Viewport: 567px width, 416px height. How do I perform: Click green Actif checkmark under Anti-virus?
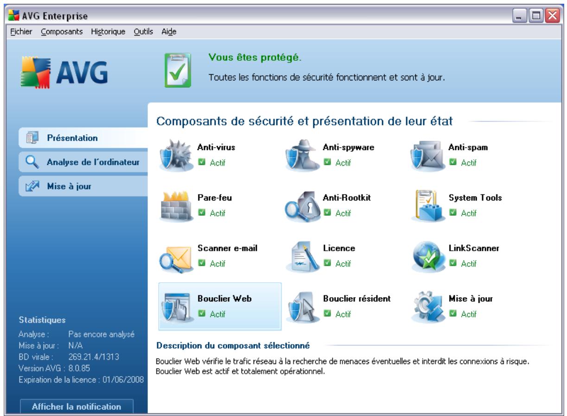click(x=201, y=162)
